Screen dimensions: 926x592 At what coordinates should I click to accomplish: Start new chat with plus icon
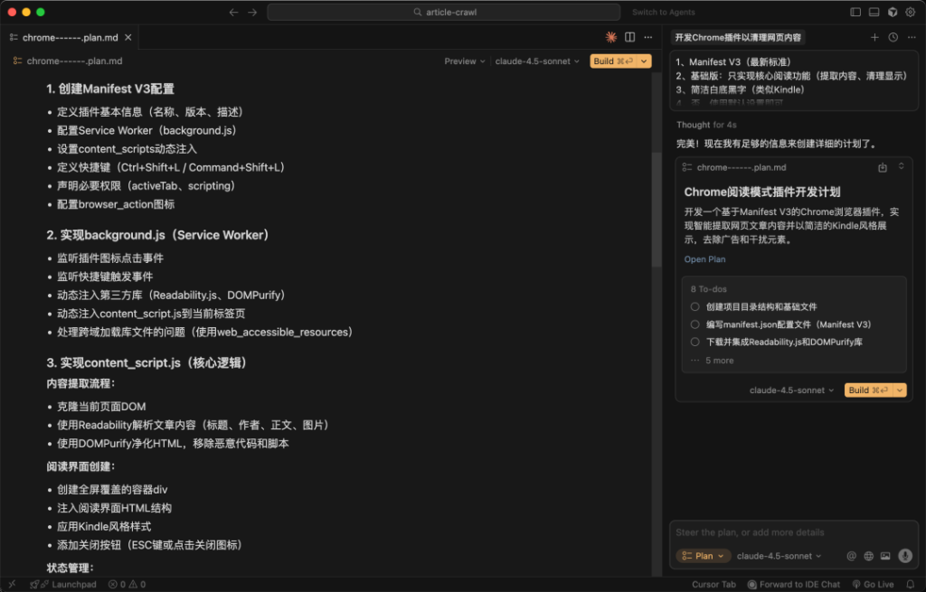(874, 37)
